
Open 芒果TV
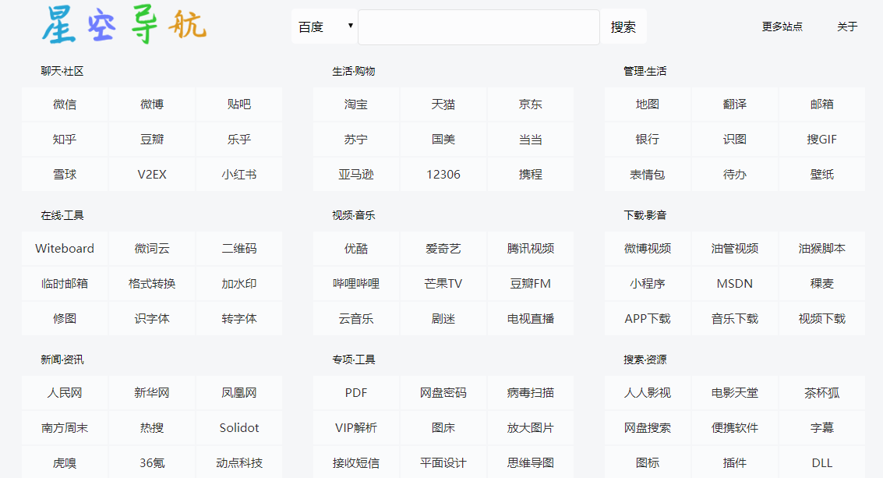click(x=443, y=284)
